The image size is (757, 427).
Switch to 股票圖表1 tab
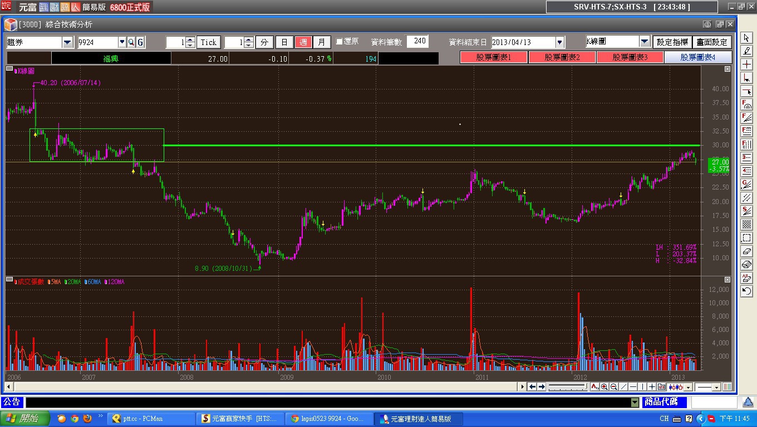[x=494, y=57]
